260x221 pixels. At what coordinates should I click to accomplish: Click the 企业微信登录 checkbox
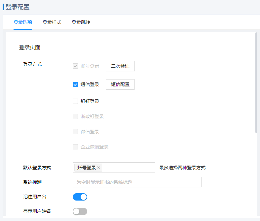(75, 147)
